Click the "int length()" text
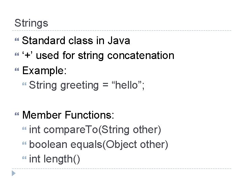Image resolution: width=243 pixels, height=182 pixels. (55, 159)
